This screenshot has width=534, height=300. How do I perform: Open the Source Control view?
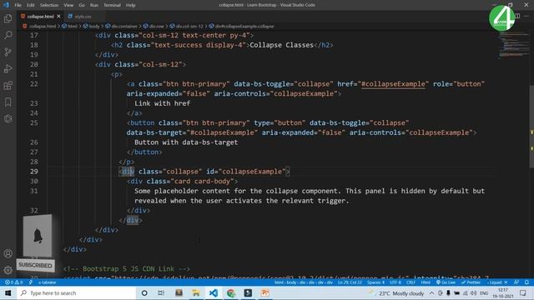click(8, 52)
